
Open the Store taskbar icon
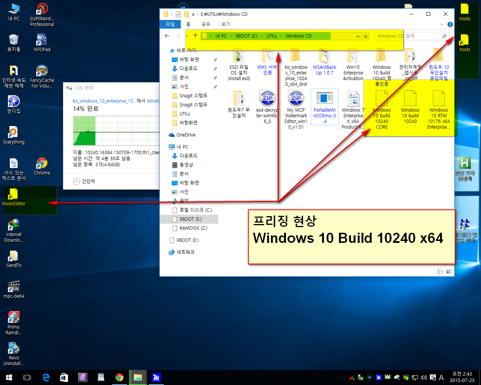point(64,377)
